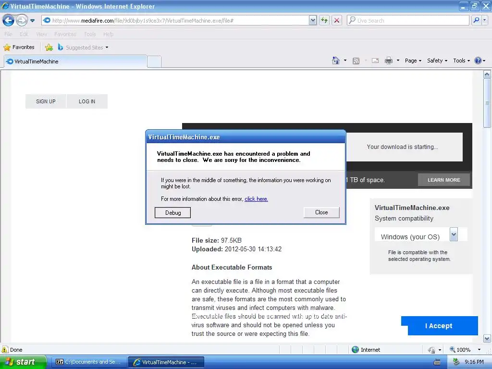Image resolution: width=492 pixels, height=369 pixels.
Task: Click the Help question mark icon
Action: tap(478, 61)
